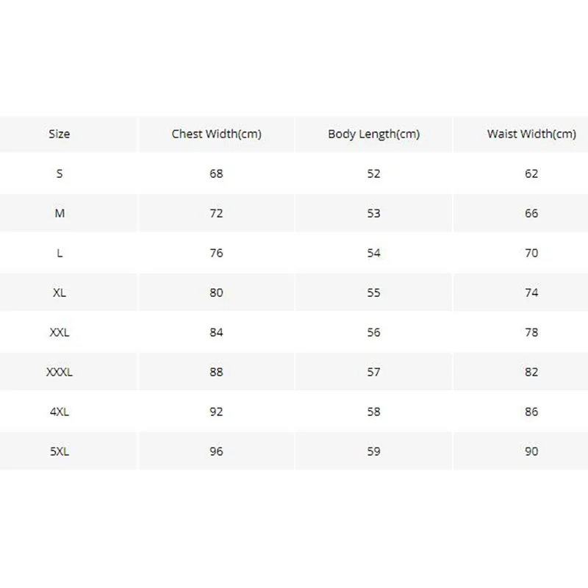Choose the XL size label
Image resolution: width=588 pixels, height=588 pixels.
coord(60,293)
